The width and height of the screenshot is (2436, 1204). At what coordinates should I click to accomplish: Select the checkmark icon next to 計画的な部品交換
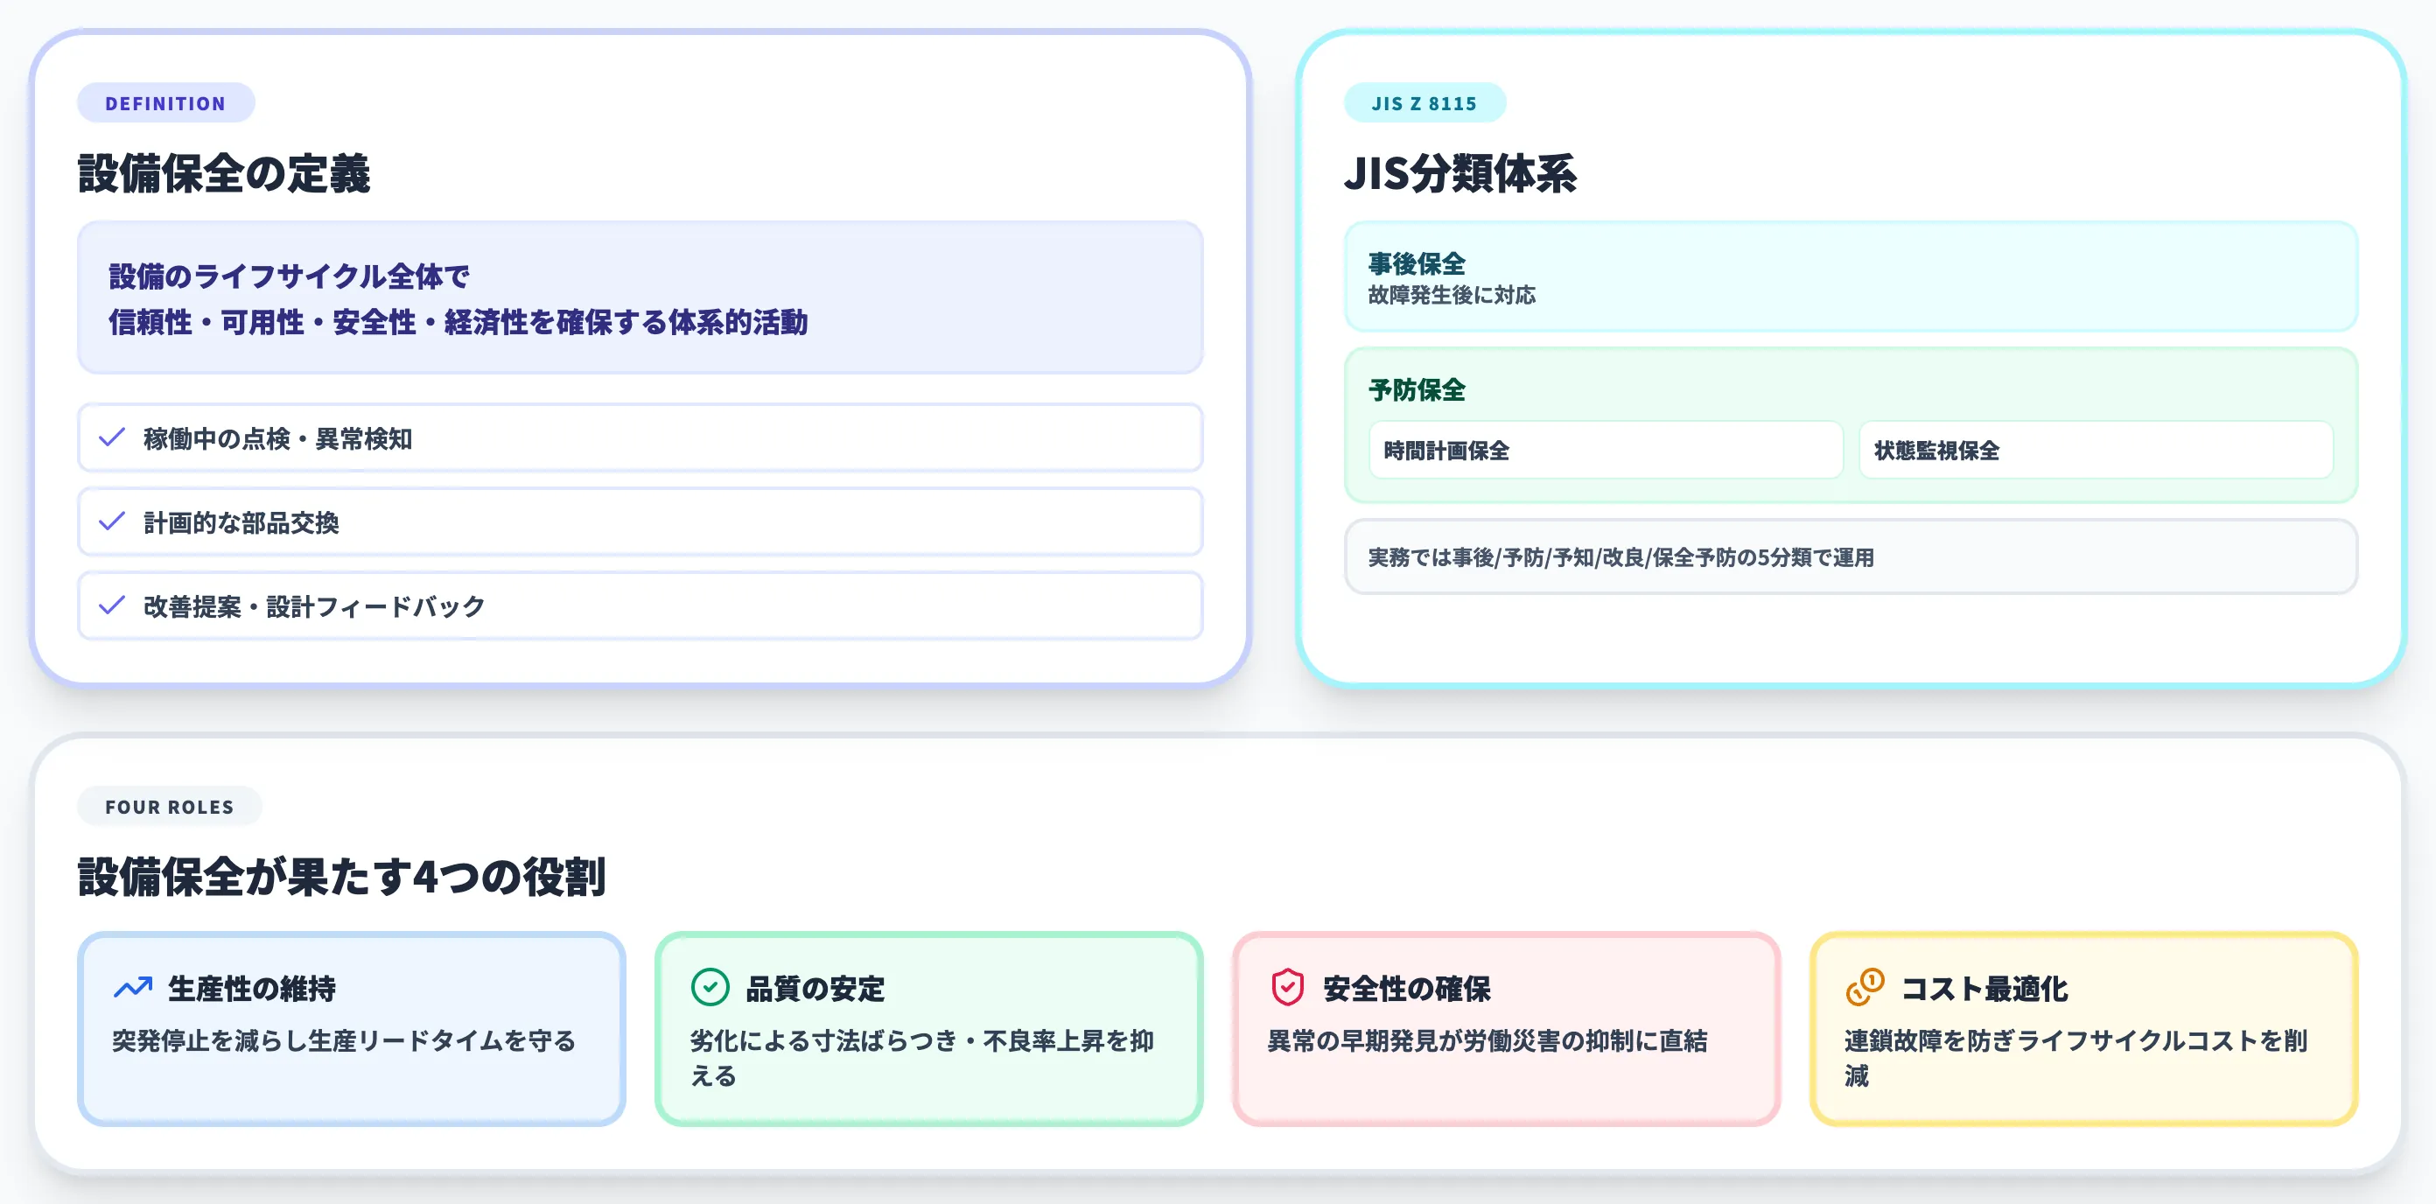(x=110, y=521)
